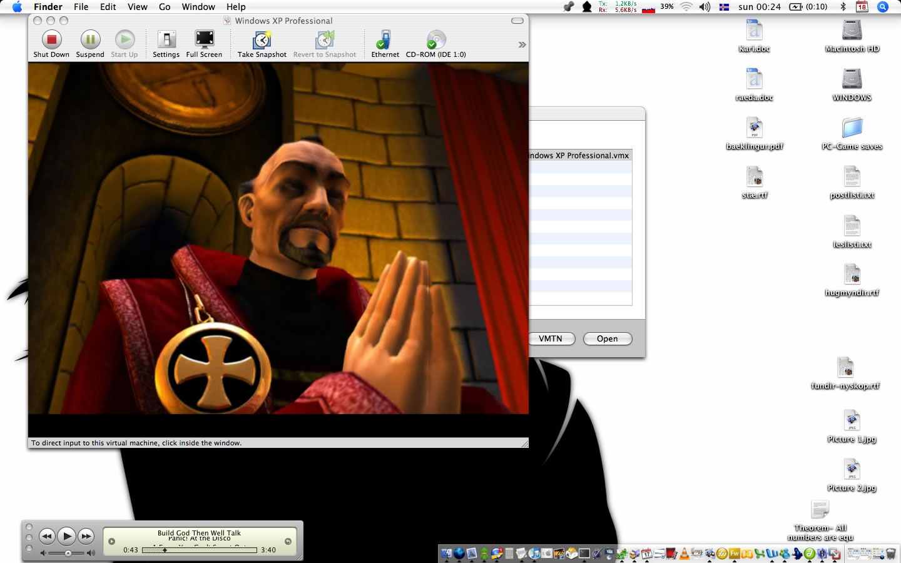Click the clock showing sun 00:24
The width and height of the screenshot is (901, 563).
[760, 7]
